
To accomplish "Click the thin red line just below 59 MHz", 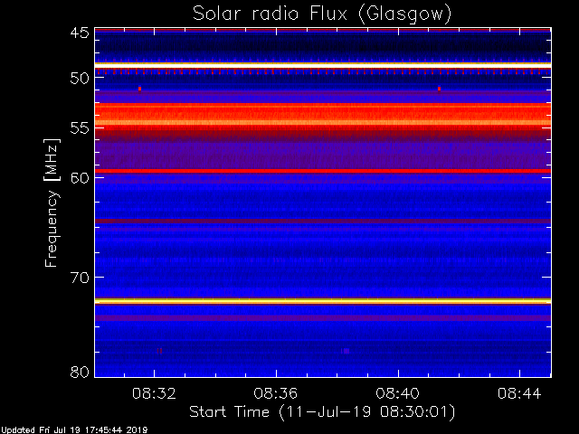I will coord(323,171).
